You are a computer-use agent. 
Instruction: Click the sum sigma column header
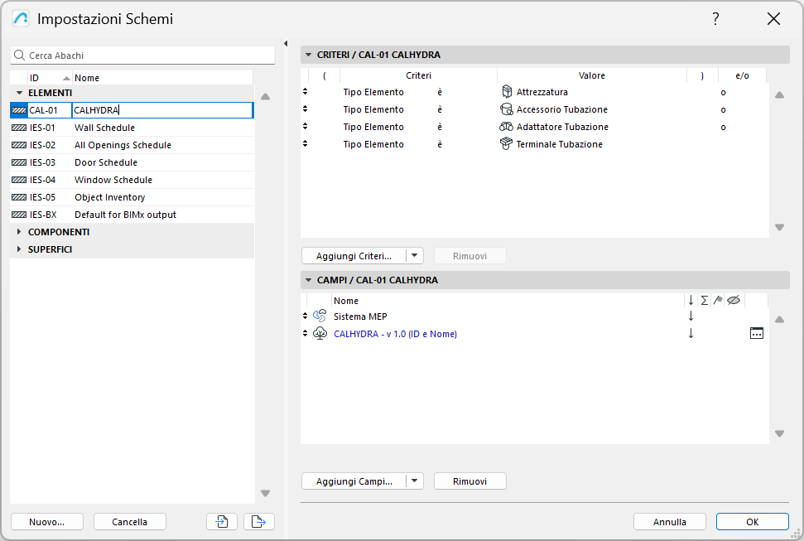click(x=705, y=300)
